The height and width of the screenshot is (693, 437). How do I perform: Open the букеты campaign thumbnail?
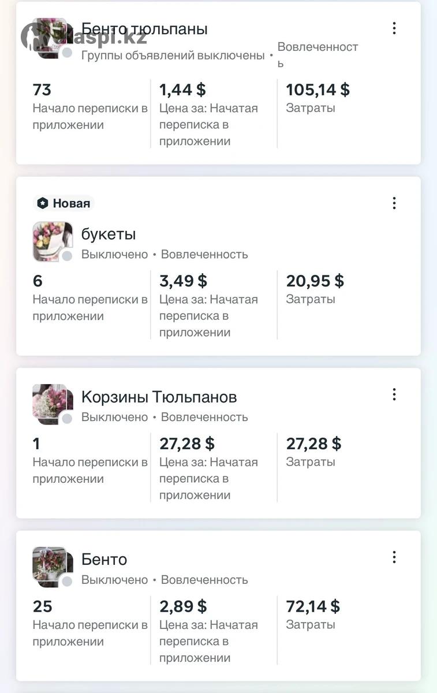click(x=51, y=240)
